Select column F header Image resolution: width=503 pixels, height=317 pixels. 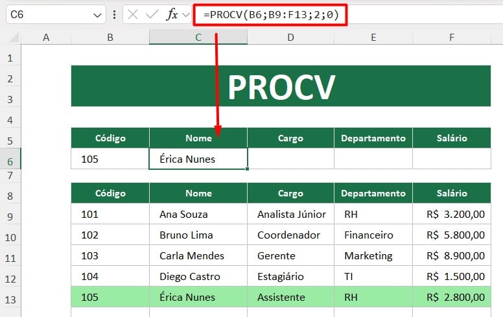pyautogui.click(x=452, y=38)
